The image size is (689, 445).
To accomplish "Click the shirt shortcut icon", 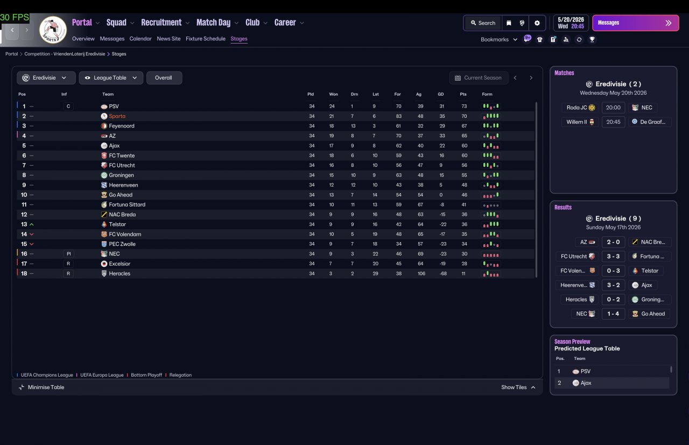I will 540,39.
